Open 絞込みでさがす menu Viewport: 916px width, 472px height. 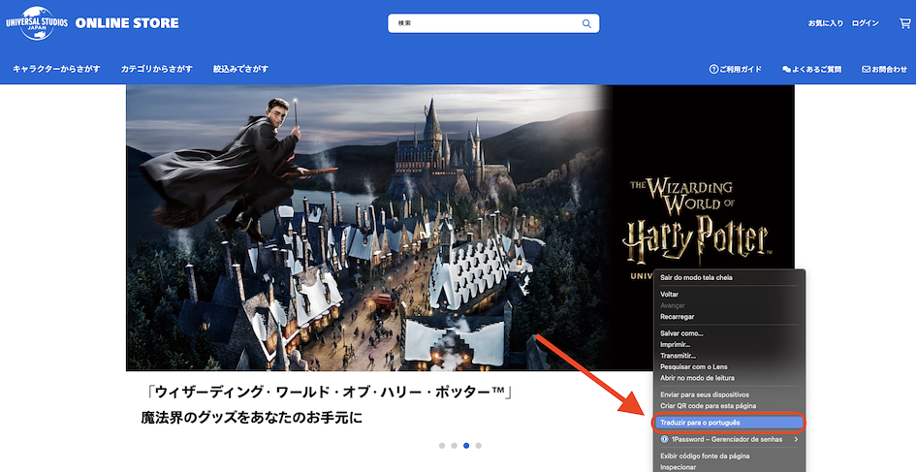240,69
